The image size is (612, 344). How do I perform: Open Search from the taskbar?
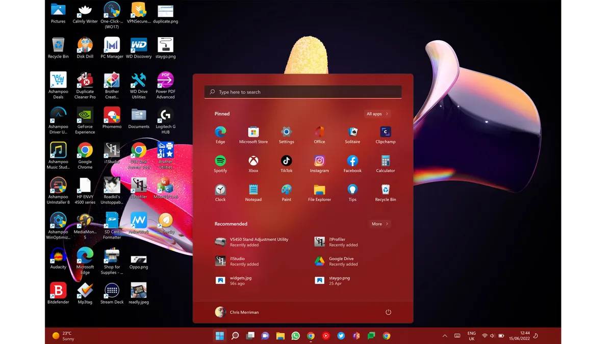(x=235, y=336)
